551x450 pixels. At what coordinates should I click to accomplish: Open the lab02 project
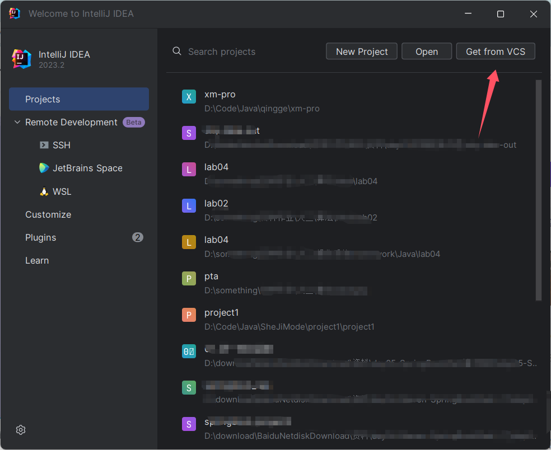tap(355, 210)
